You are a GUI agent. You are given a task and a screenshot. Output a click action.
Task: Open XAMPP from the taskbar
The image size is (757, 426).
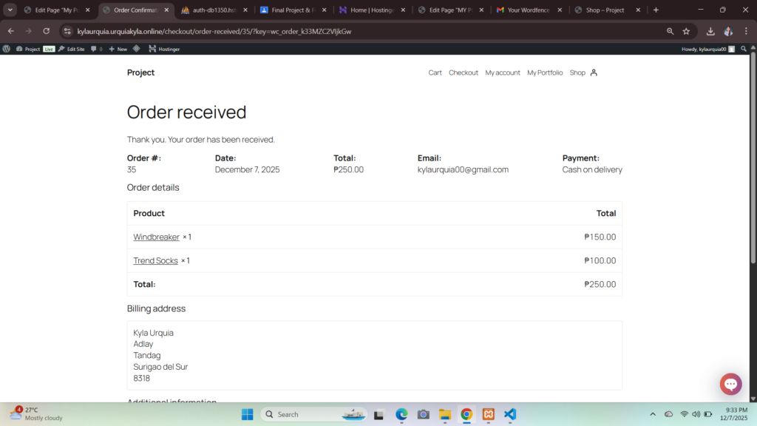[x=488, y=414]
